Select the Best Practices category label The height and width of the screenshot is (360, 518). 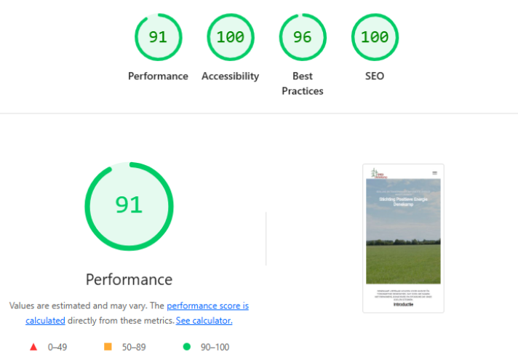coord(302,83)
